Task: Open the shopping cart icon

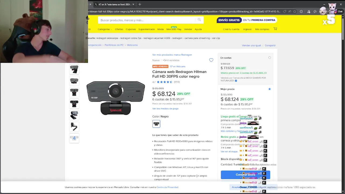Action: click(275, 29)
